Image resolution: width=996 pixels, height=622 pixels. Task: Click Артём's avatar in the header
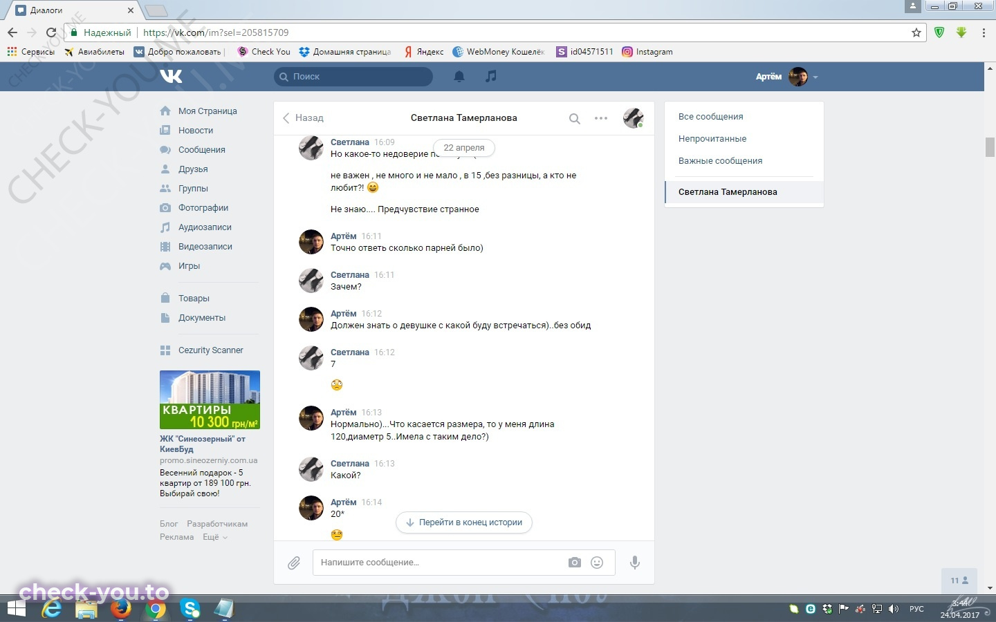tap(798, 77)
